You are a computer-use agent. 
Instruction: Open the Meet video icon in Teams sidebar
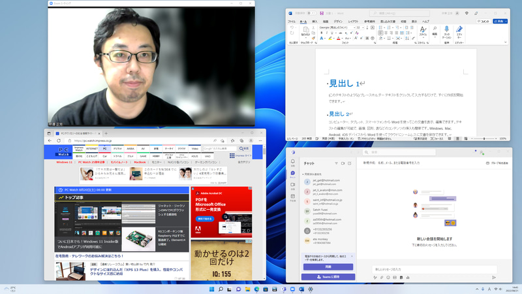tap(292, 186)
